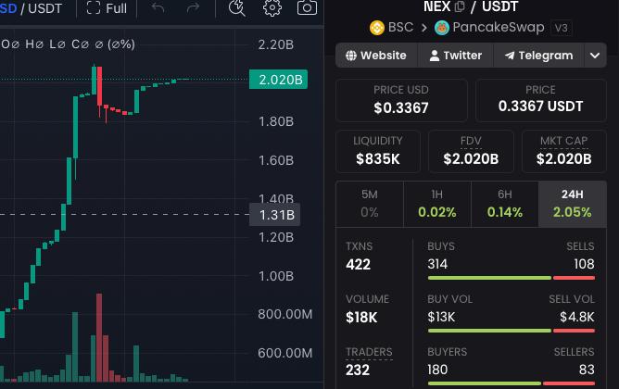Open chart settings gear icon
Viewport: 619px width, 389px height.
point(272,7)
